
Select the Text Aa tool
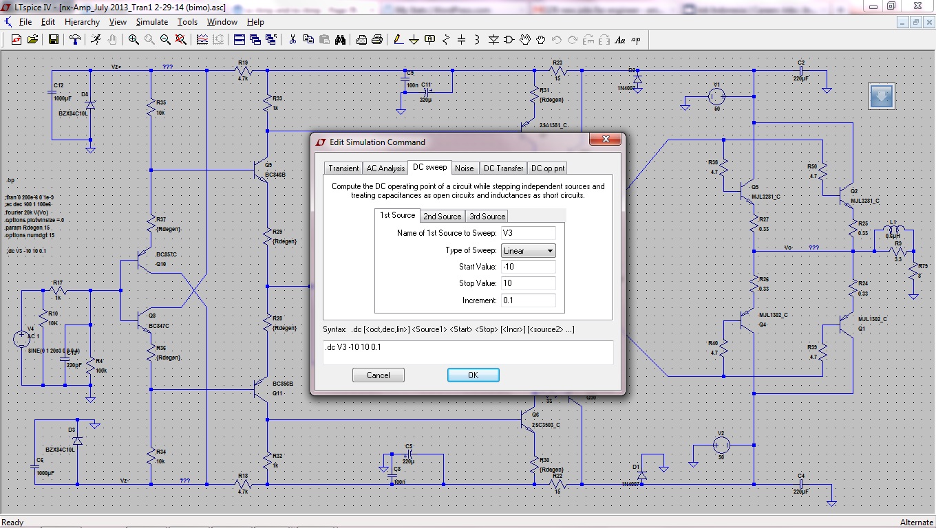click(x=620, y=40)
